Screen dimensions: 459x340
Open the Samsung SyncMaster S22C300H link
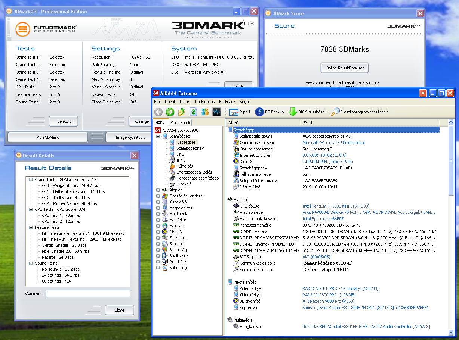click(365, 308)
